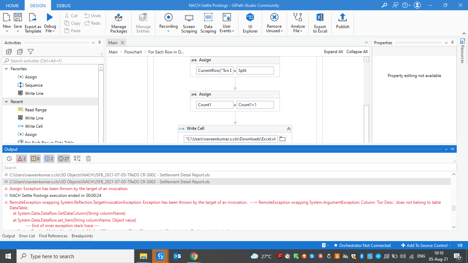Viewport: 468px width, 263px height.
Task: Click Collapse All in the designer
Action: [x=357, y=52]
